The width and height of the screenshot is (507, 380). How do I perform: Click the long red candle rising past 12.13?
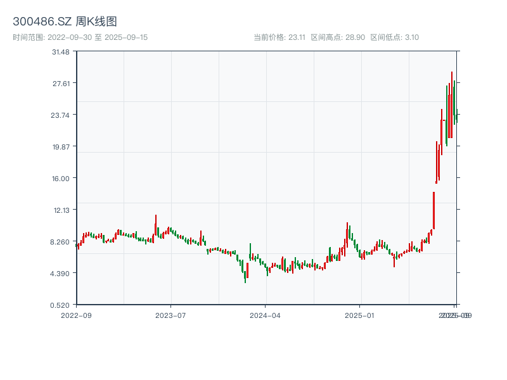pyautogui.click(x=434, y=210)
